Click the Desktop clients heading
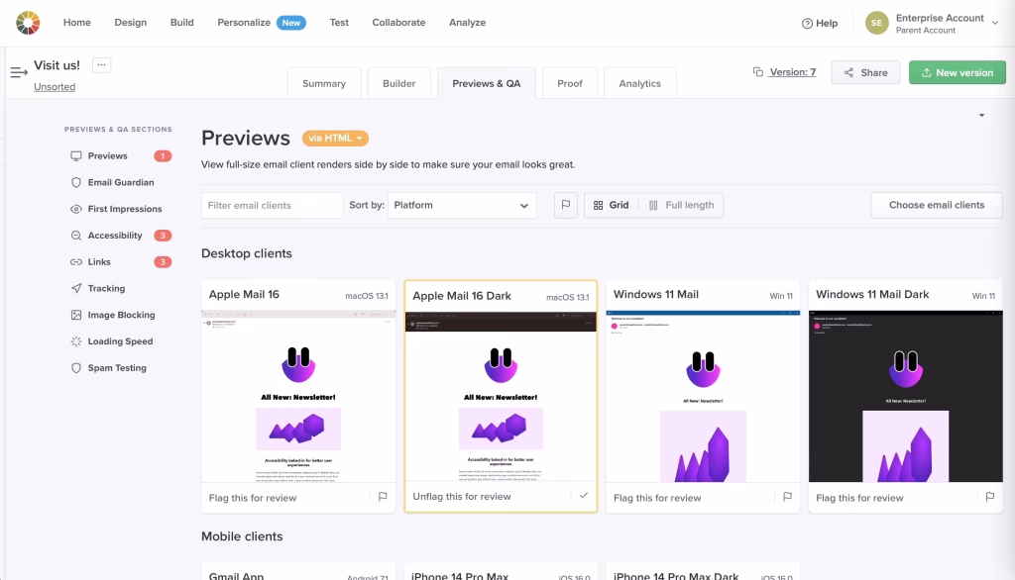The image size is (1015, 580). 247,253
